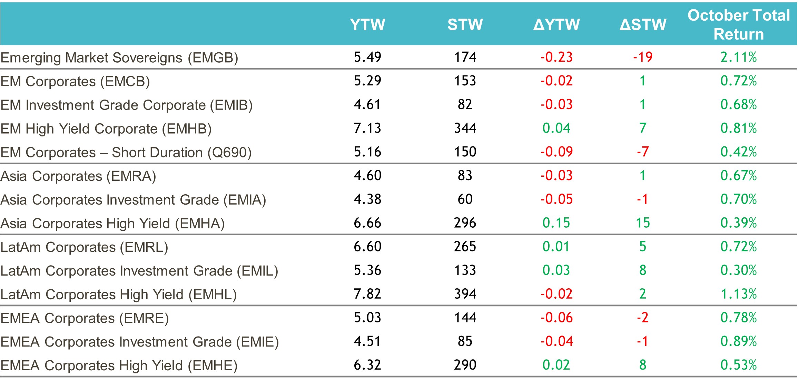Select the -19 ΔSTW value for EMGB
The height and width of the screenshot is (382, 798).
tap(643, 57)
